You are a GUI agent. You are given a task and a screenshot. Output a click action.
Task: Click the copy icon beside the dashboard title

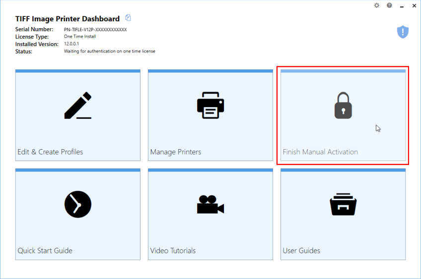pyautogui.click(x=128, y=18)
